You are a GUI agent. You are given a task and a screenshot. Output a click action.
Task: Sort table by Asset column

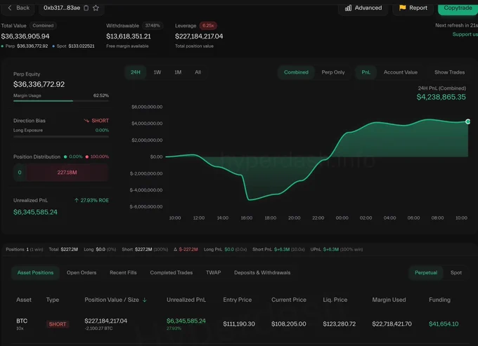(x=24, y=300)
